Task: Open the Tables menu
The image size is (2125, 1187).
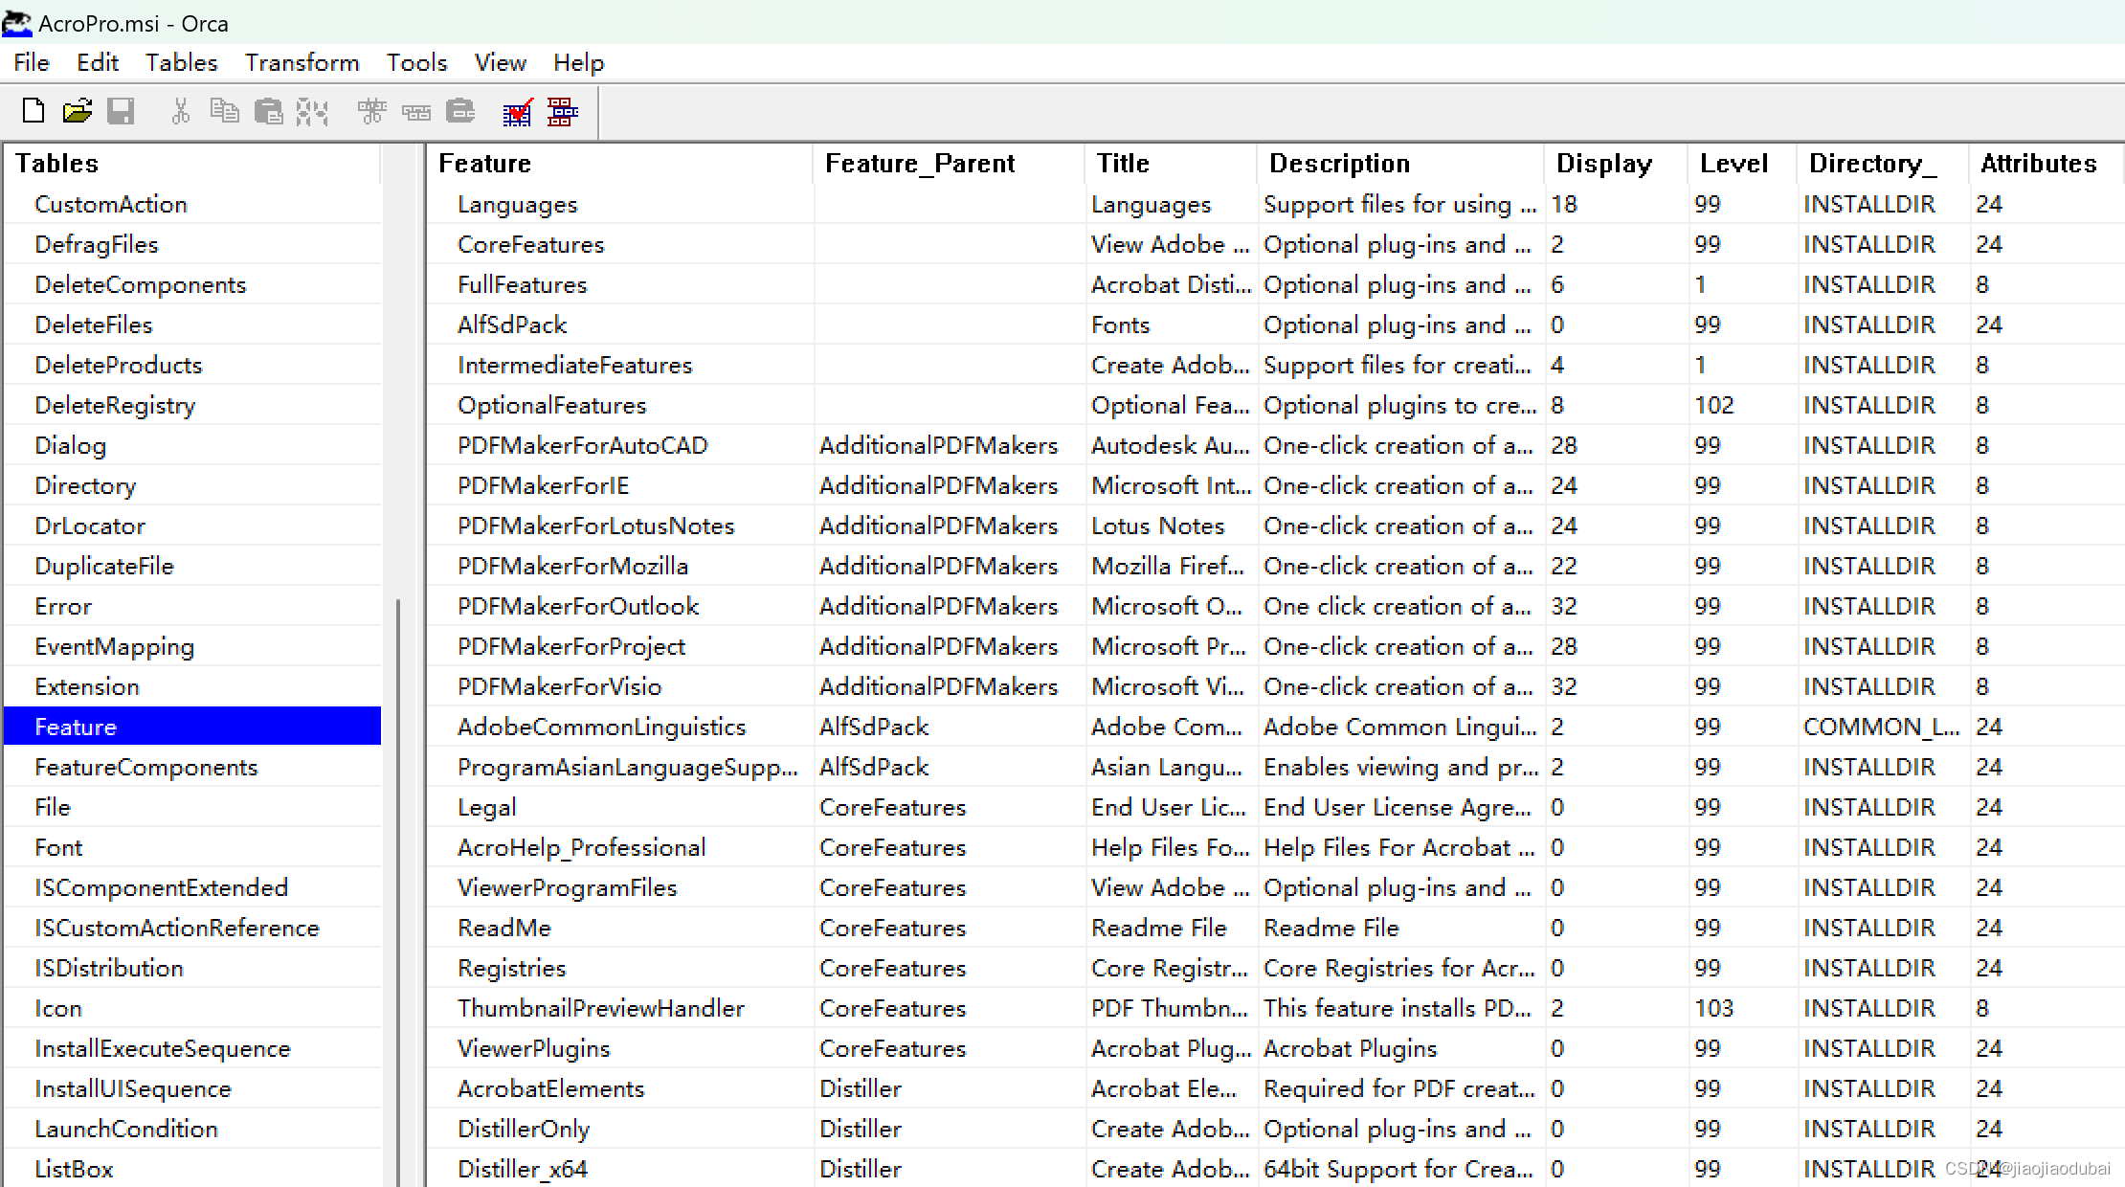Action: pyautogui.click(x=181, y=63)
